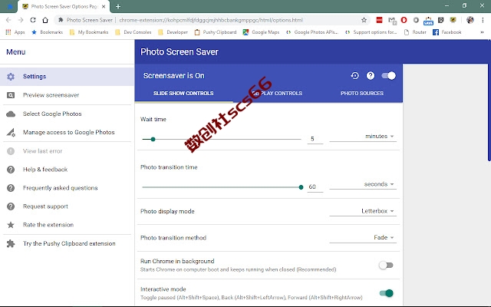Open the My Bookmarks folder
This screenshot has height=307, width=491.
[x=89, y=32]
